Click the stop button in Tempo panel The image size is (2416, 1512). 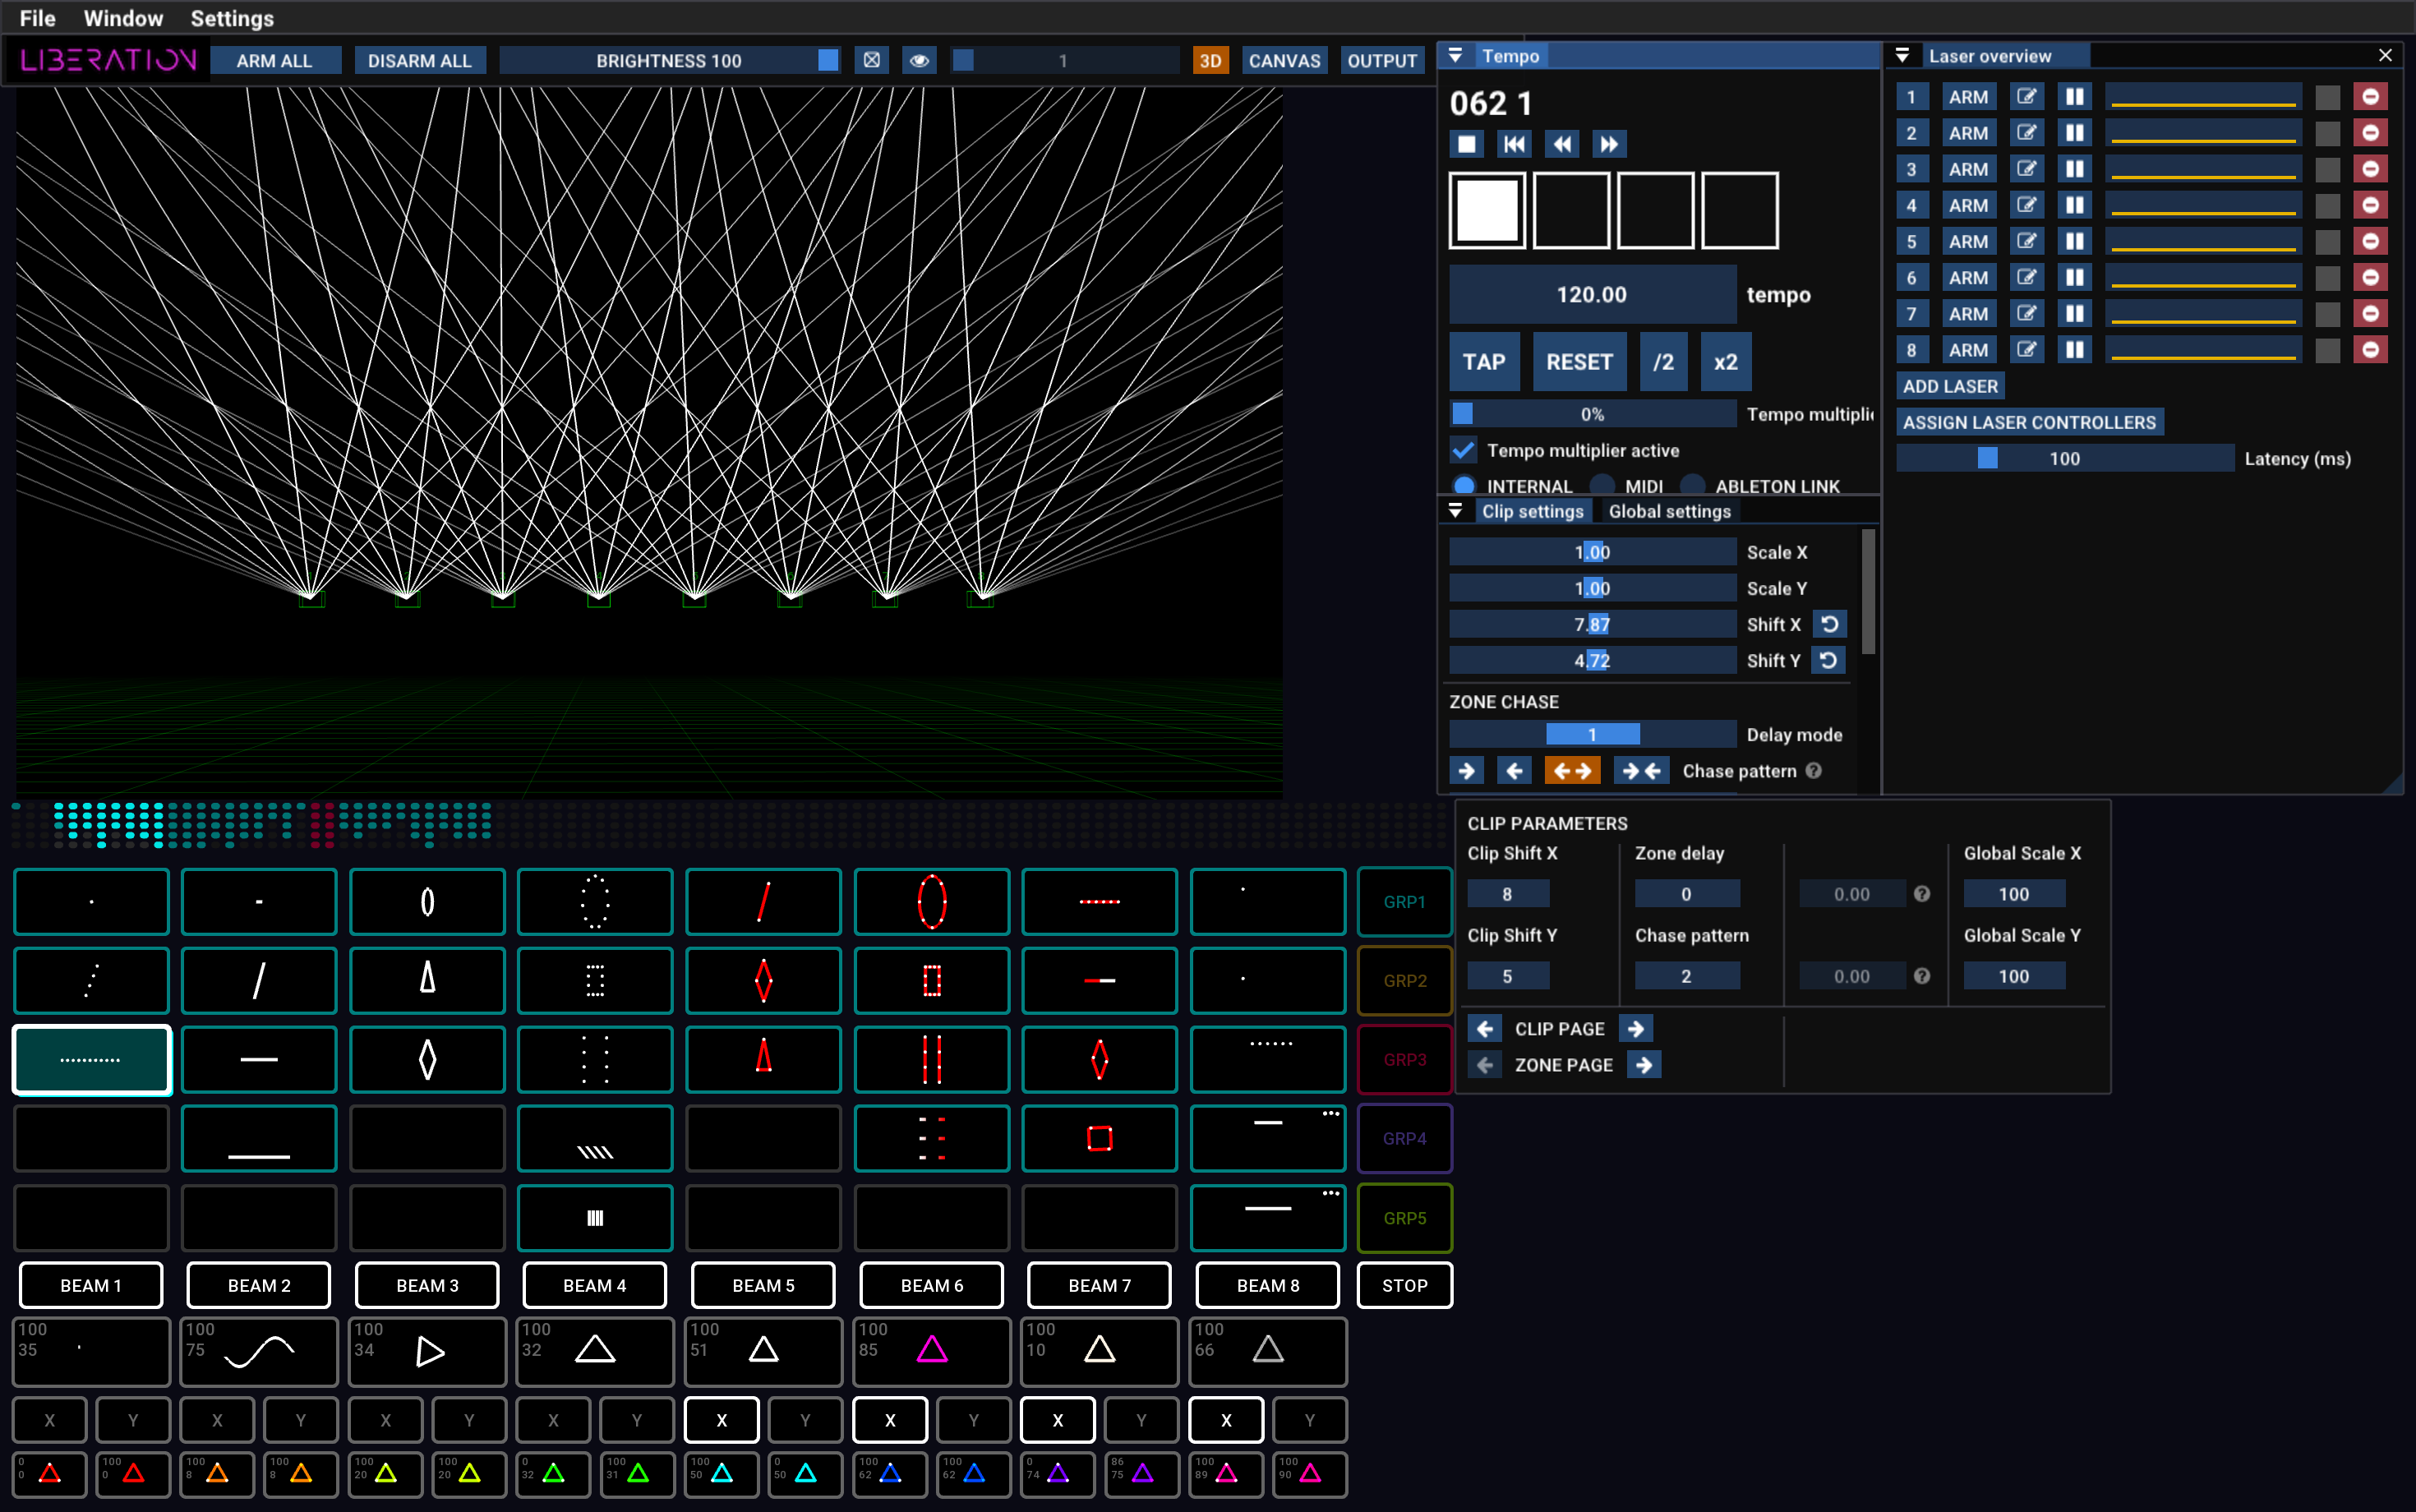(1466, 144)
